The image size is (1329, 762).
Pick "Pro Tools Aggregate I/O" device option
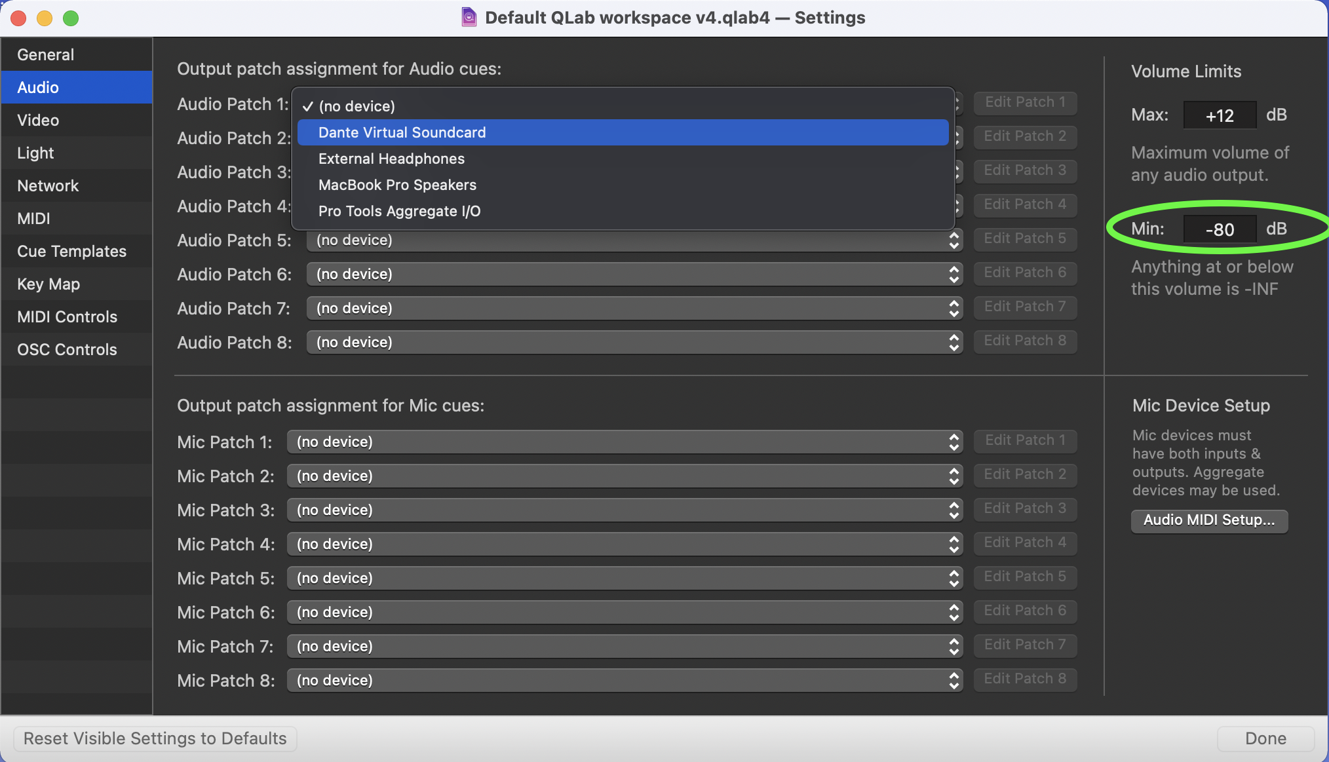[x=399, y=211]
